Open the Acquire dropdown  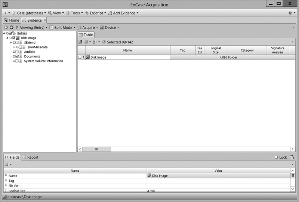87,27
